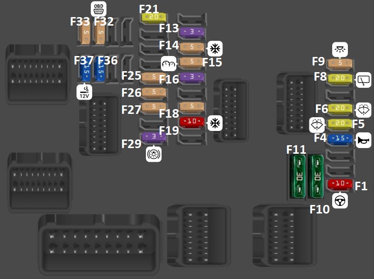This screenshot has width=374, height=279.
Task: Select the right green 30A fuse above F10
Action: click(x=316, y=177)
